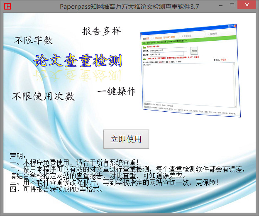Click the 声明 heading text
This screenshot has width=259, height=216.
(18, 155)
